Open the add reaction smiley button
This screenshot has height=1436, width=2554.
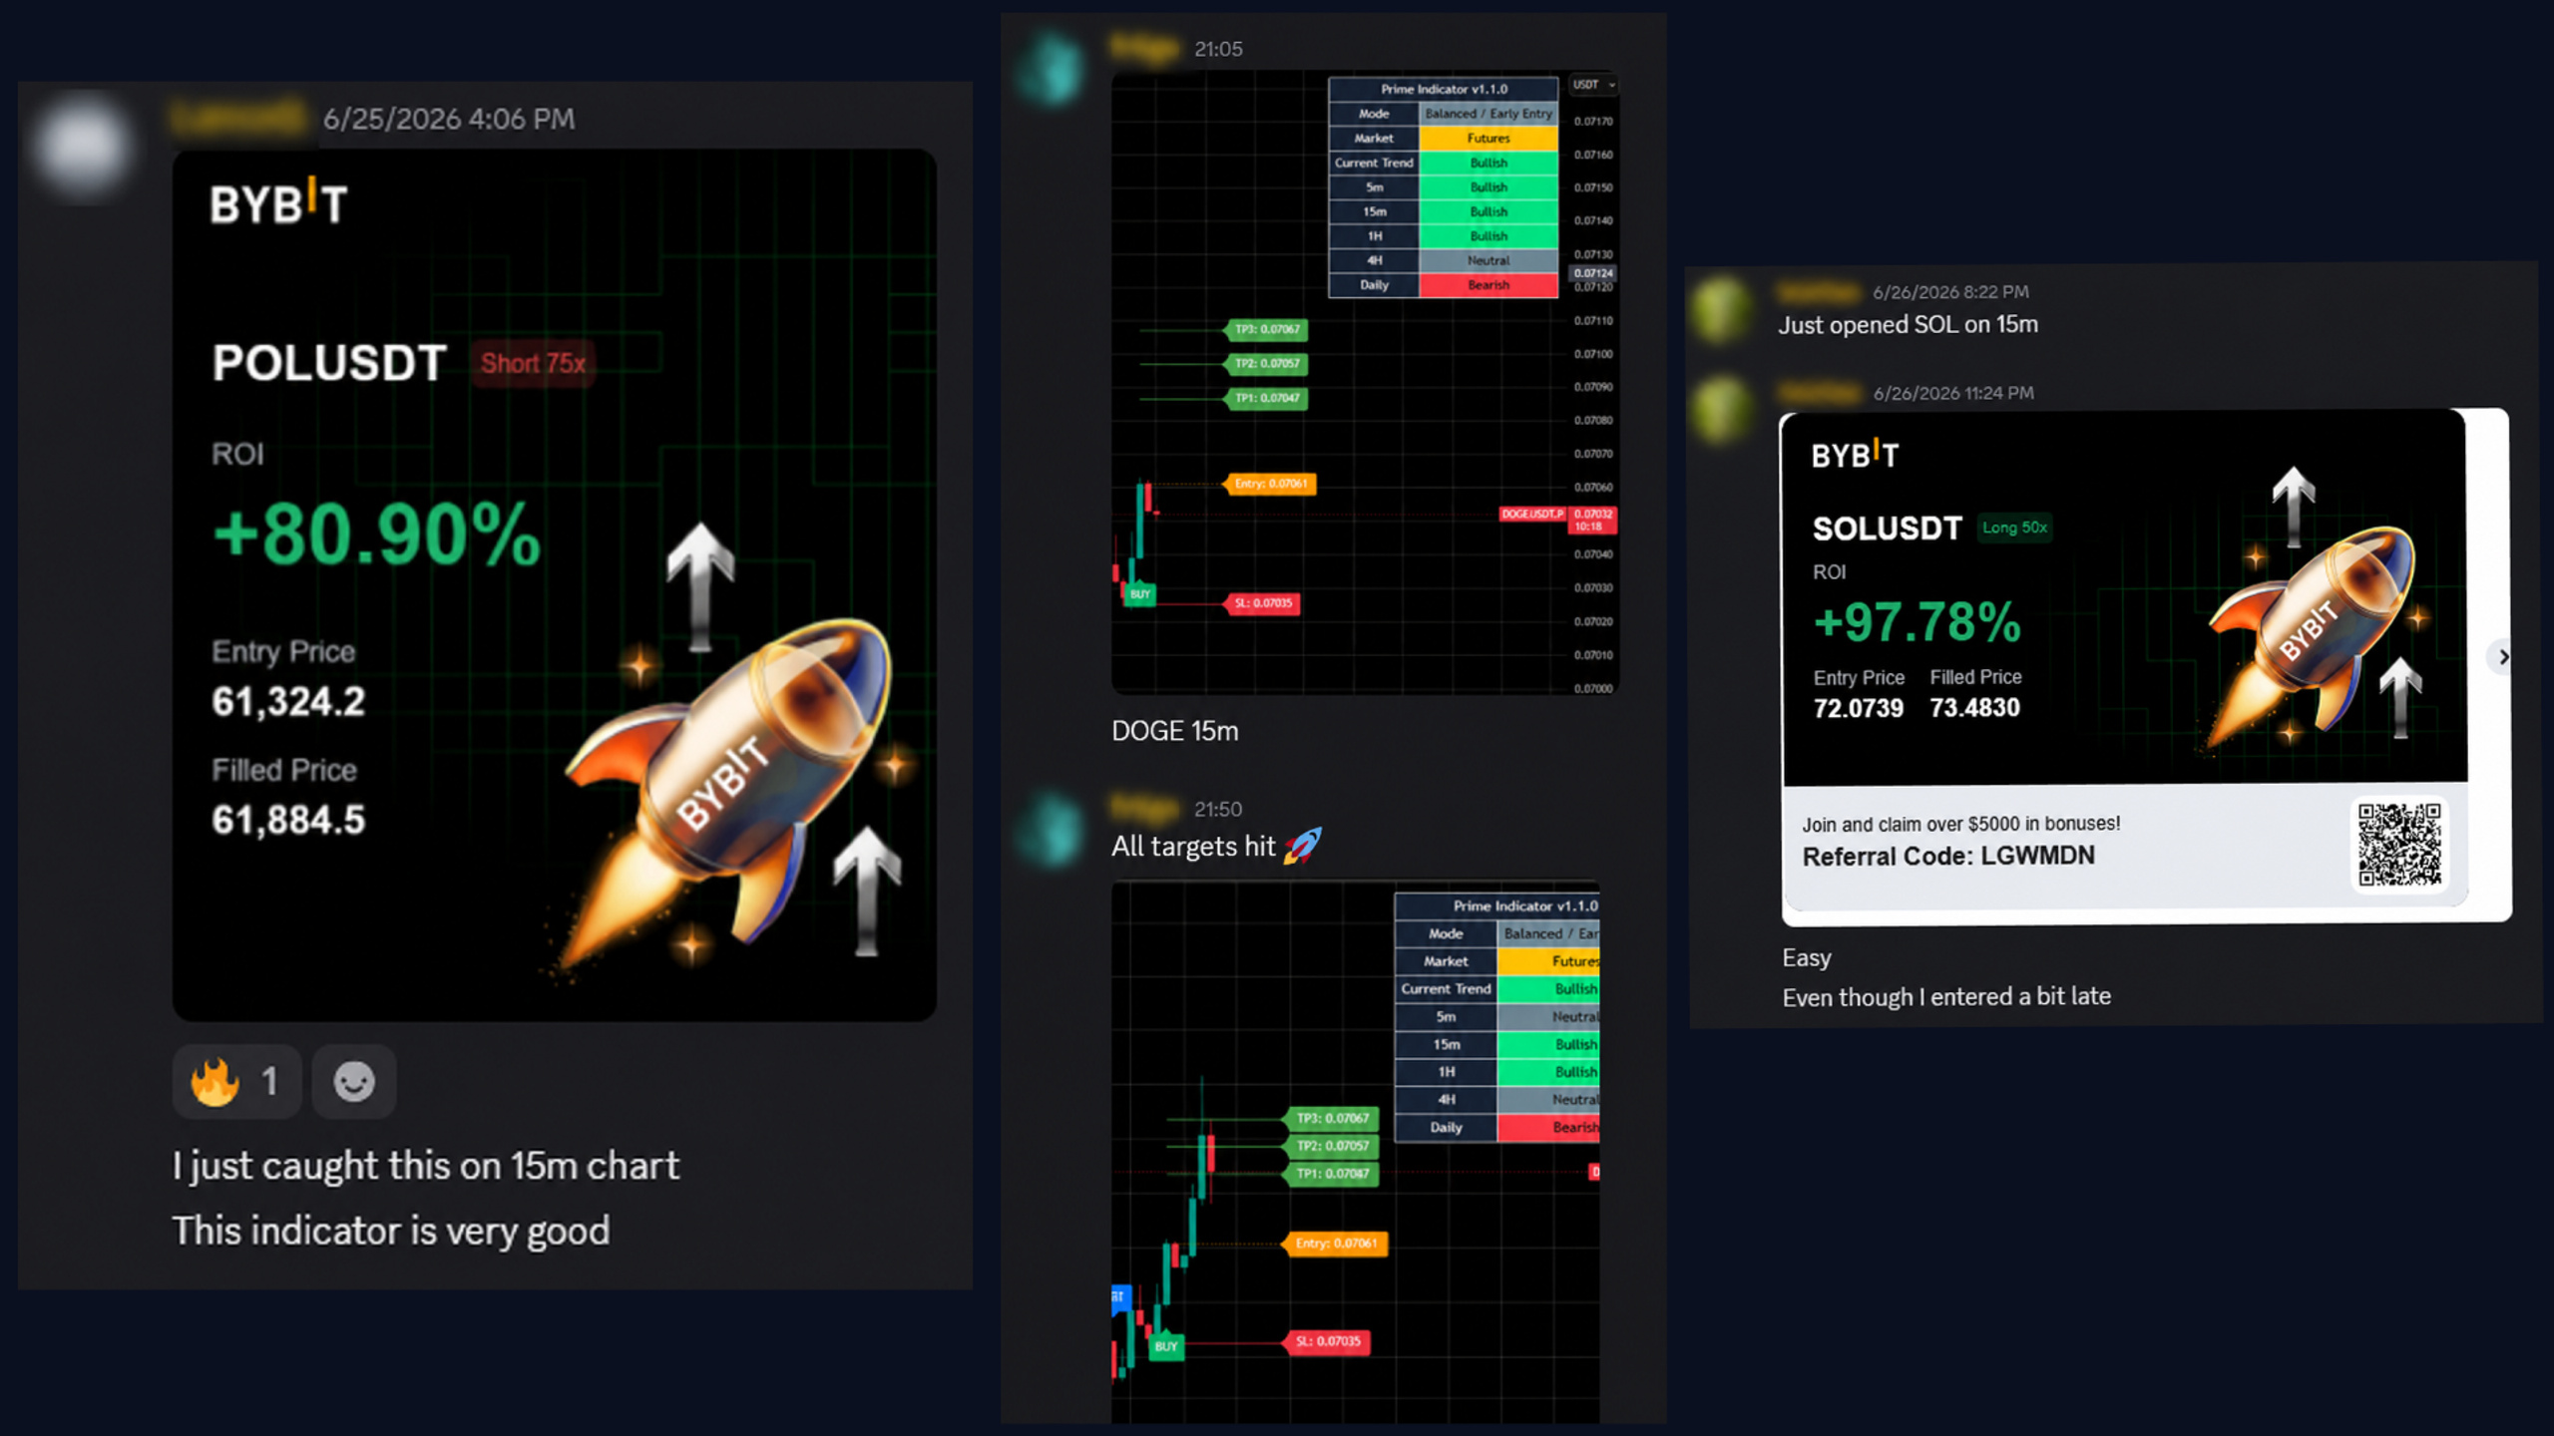pyautogui.click(x=354, y=1081)
